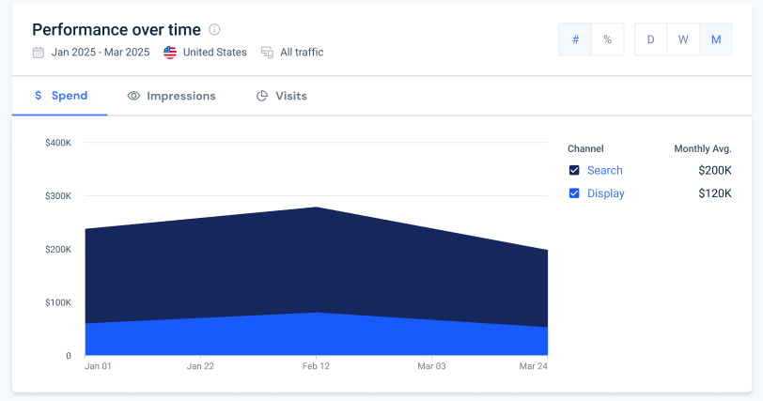Click the info icon beside Performance over time
The height and width of the screenshot is (401, 763).
(214, 30)
